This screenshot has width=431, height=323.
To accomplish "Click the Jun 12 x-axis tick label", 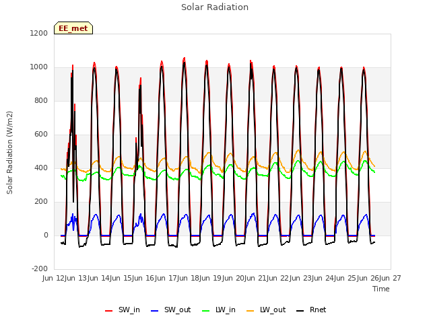I will point(54,278).
